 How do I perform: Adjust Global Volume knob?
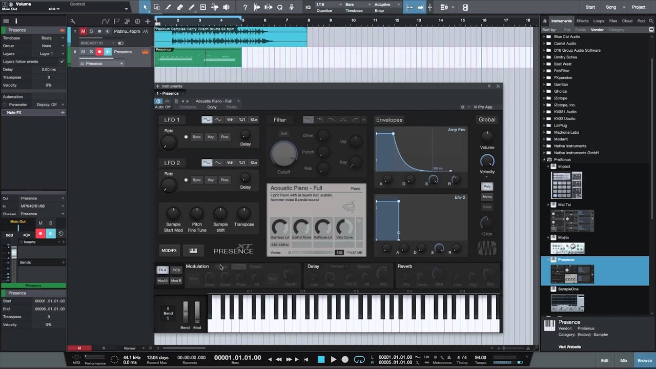point(487,136)
